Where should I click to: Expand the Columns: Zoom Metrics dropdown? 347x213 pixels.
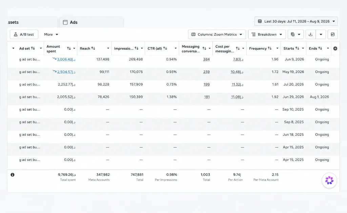(217, 34)
